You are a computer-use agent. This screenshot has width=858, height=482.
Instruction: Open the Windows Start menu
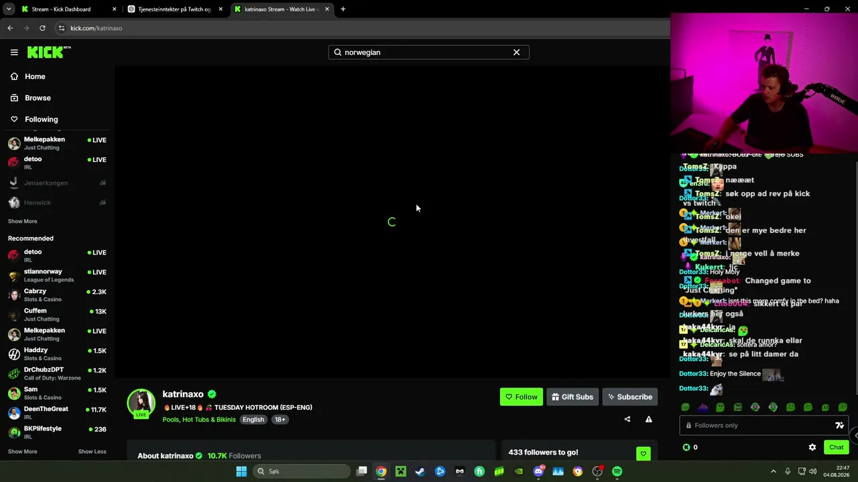pos(241,471)
